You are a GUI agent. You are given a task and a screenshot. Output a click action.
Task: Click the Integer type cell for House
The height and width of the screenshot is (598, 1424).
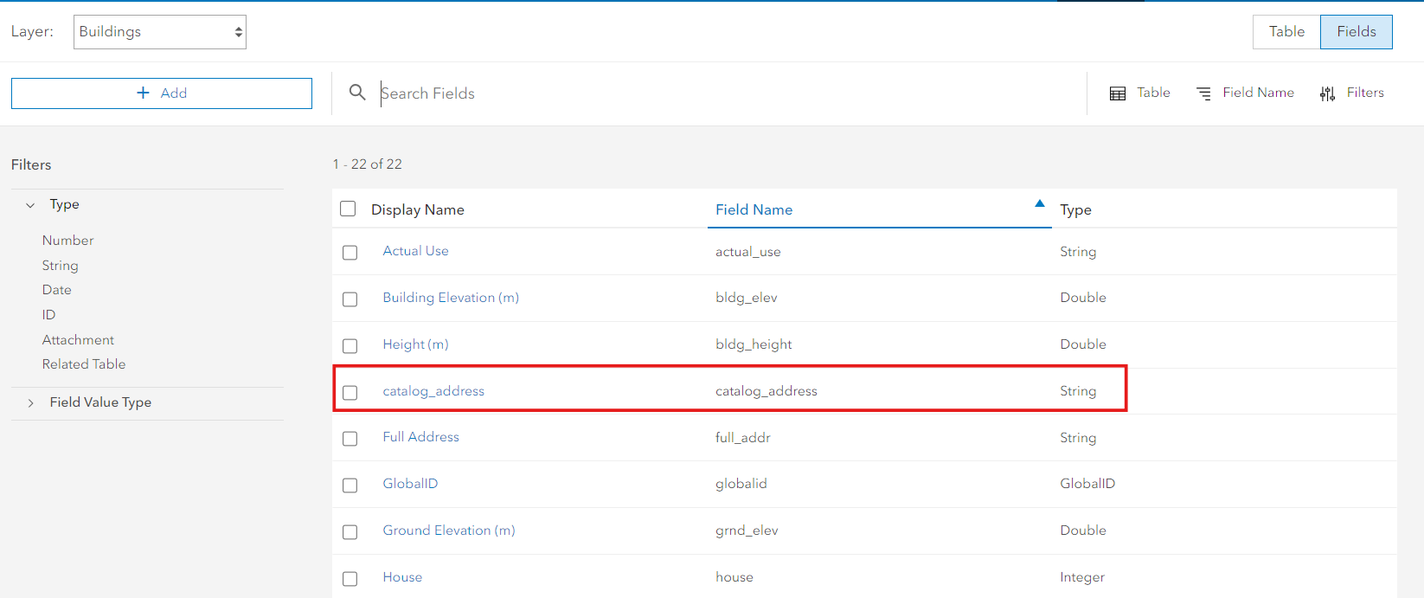pos(1082,577)
